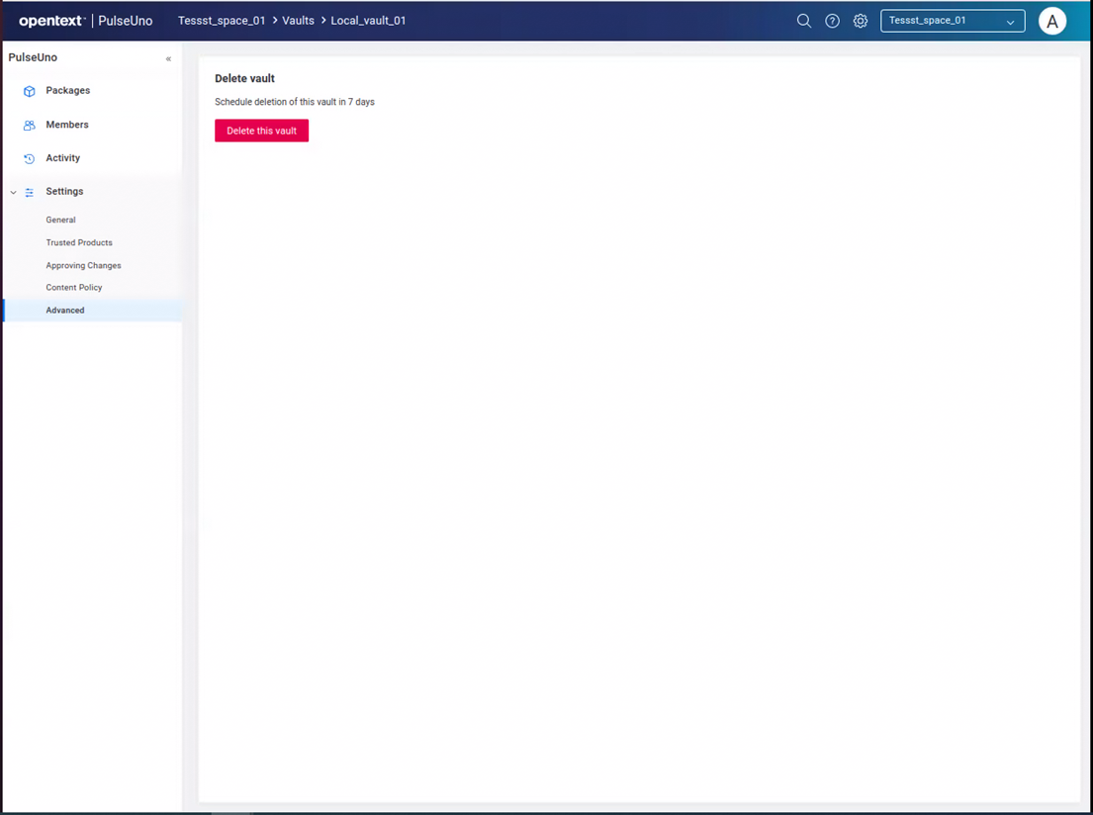Select Trusted Products settings item
The width and height of the screenshot is (1093, 815).
(x=79, y=242)
